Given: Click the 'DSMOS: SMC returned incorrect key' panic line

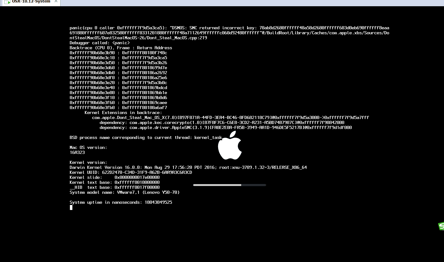Looking at the screenshot, I should click(229, 28).
